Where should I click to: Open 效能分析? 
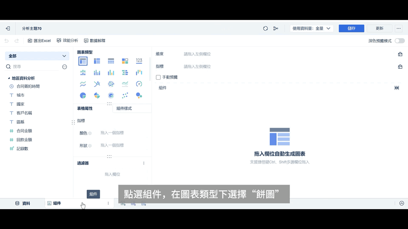point(67,41)
